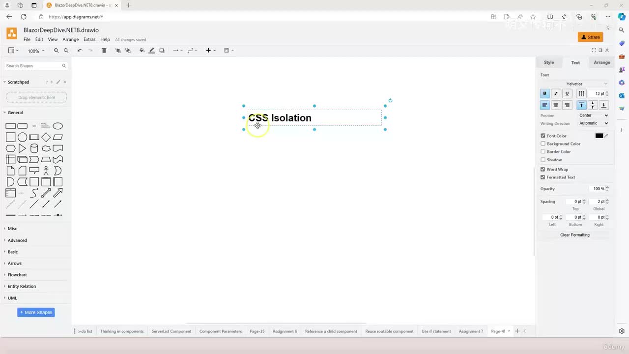Screen dimensions: 629x354
Task: Apply italic text formatting
Action: coord(556,93)
